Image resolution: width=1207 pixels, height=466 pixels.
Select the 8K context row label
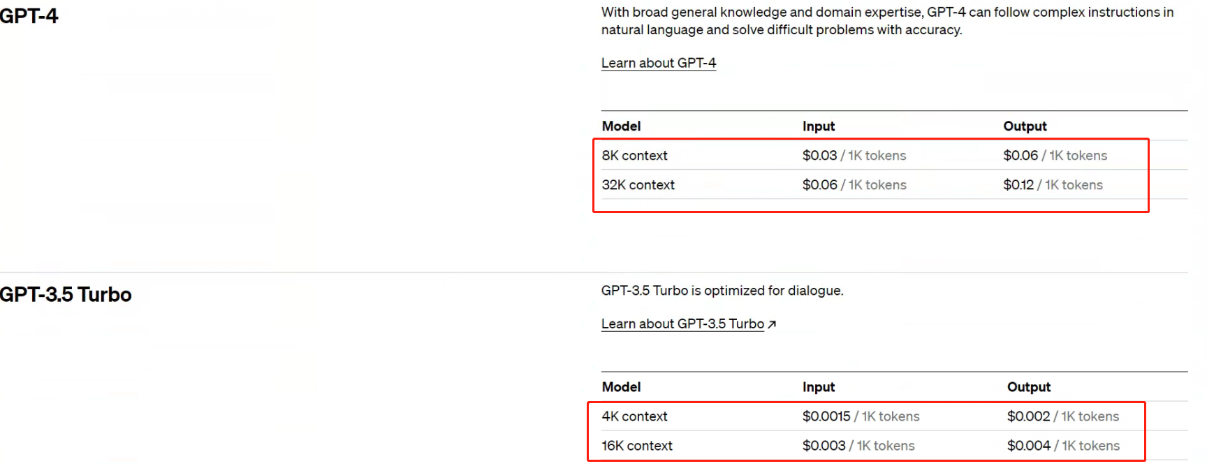coord(634,156)
